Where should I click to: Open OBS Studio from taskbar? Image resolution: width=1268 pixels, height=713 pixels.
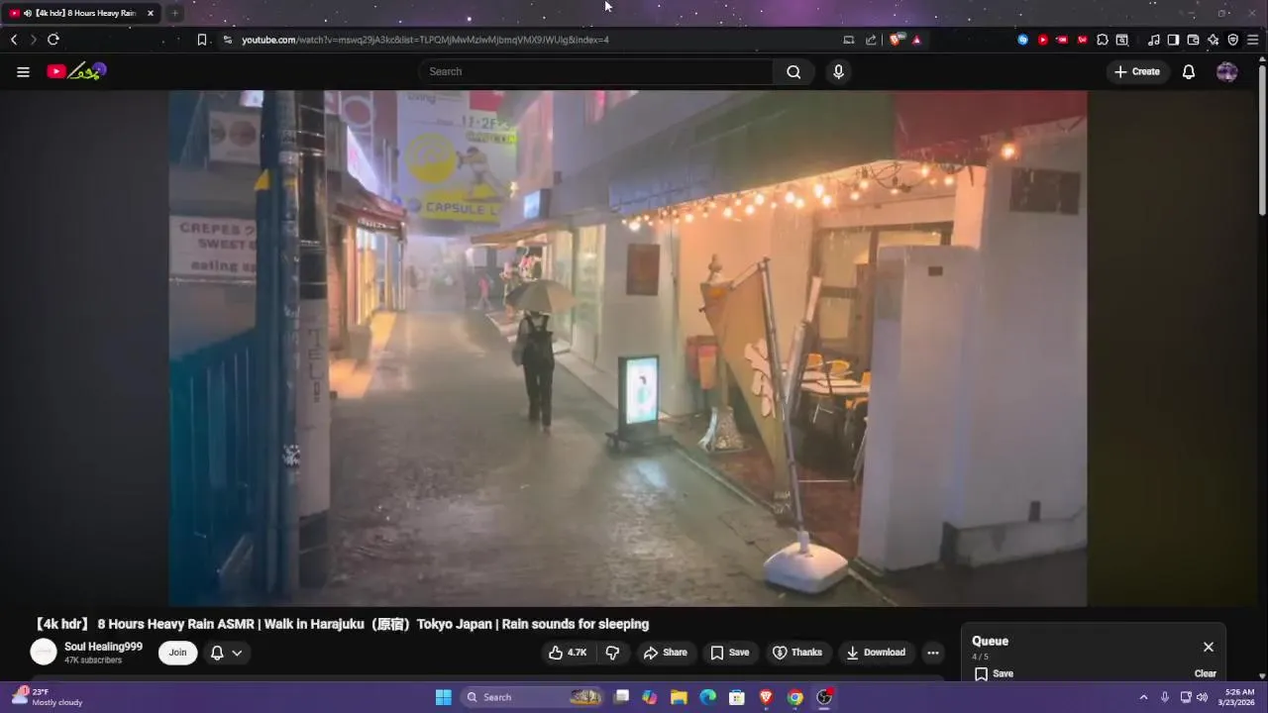coord(824,697)
